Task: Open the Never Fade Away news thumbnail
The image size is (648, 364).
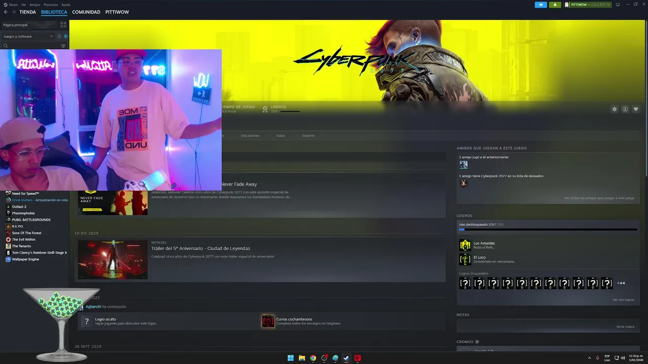Action: tap(112, 202)
